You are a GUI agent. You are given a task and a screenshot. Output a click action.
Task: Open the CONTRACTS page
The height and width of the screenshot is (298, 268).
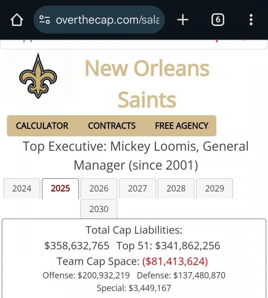click(112, 126)
